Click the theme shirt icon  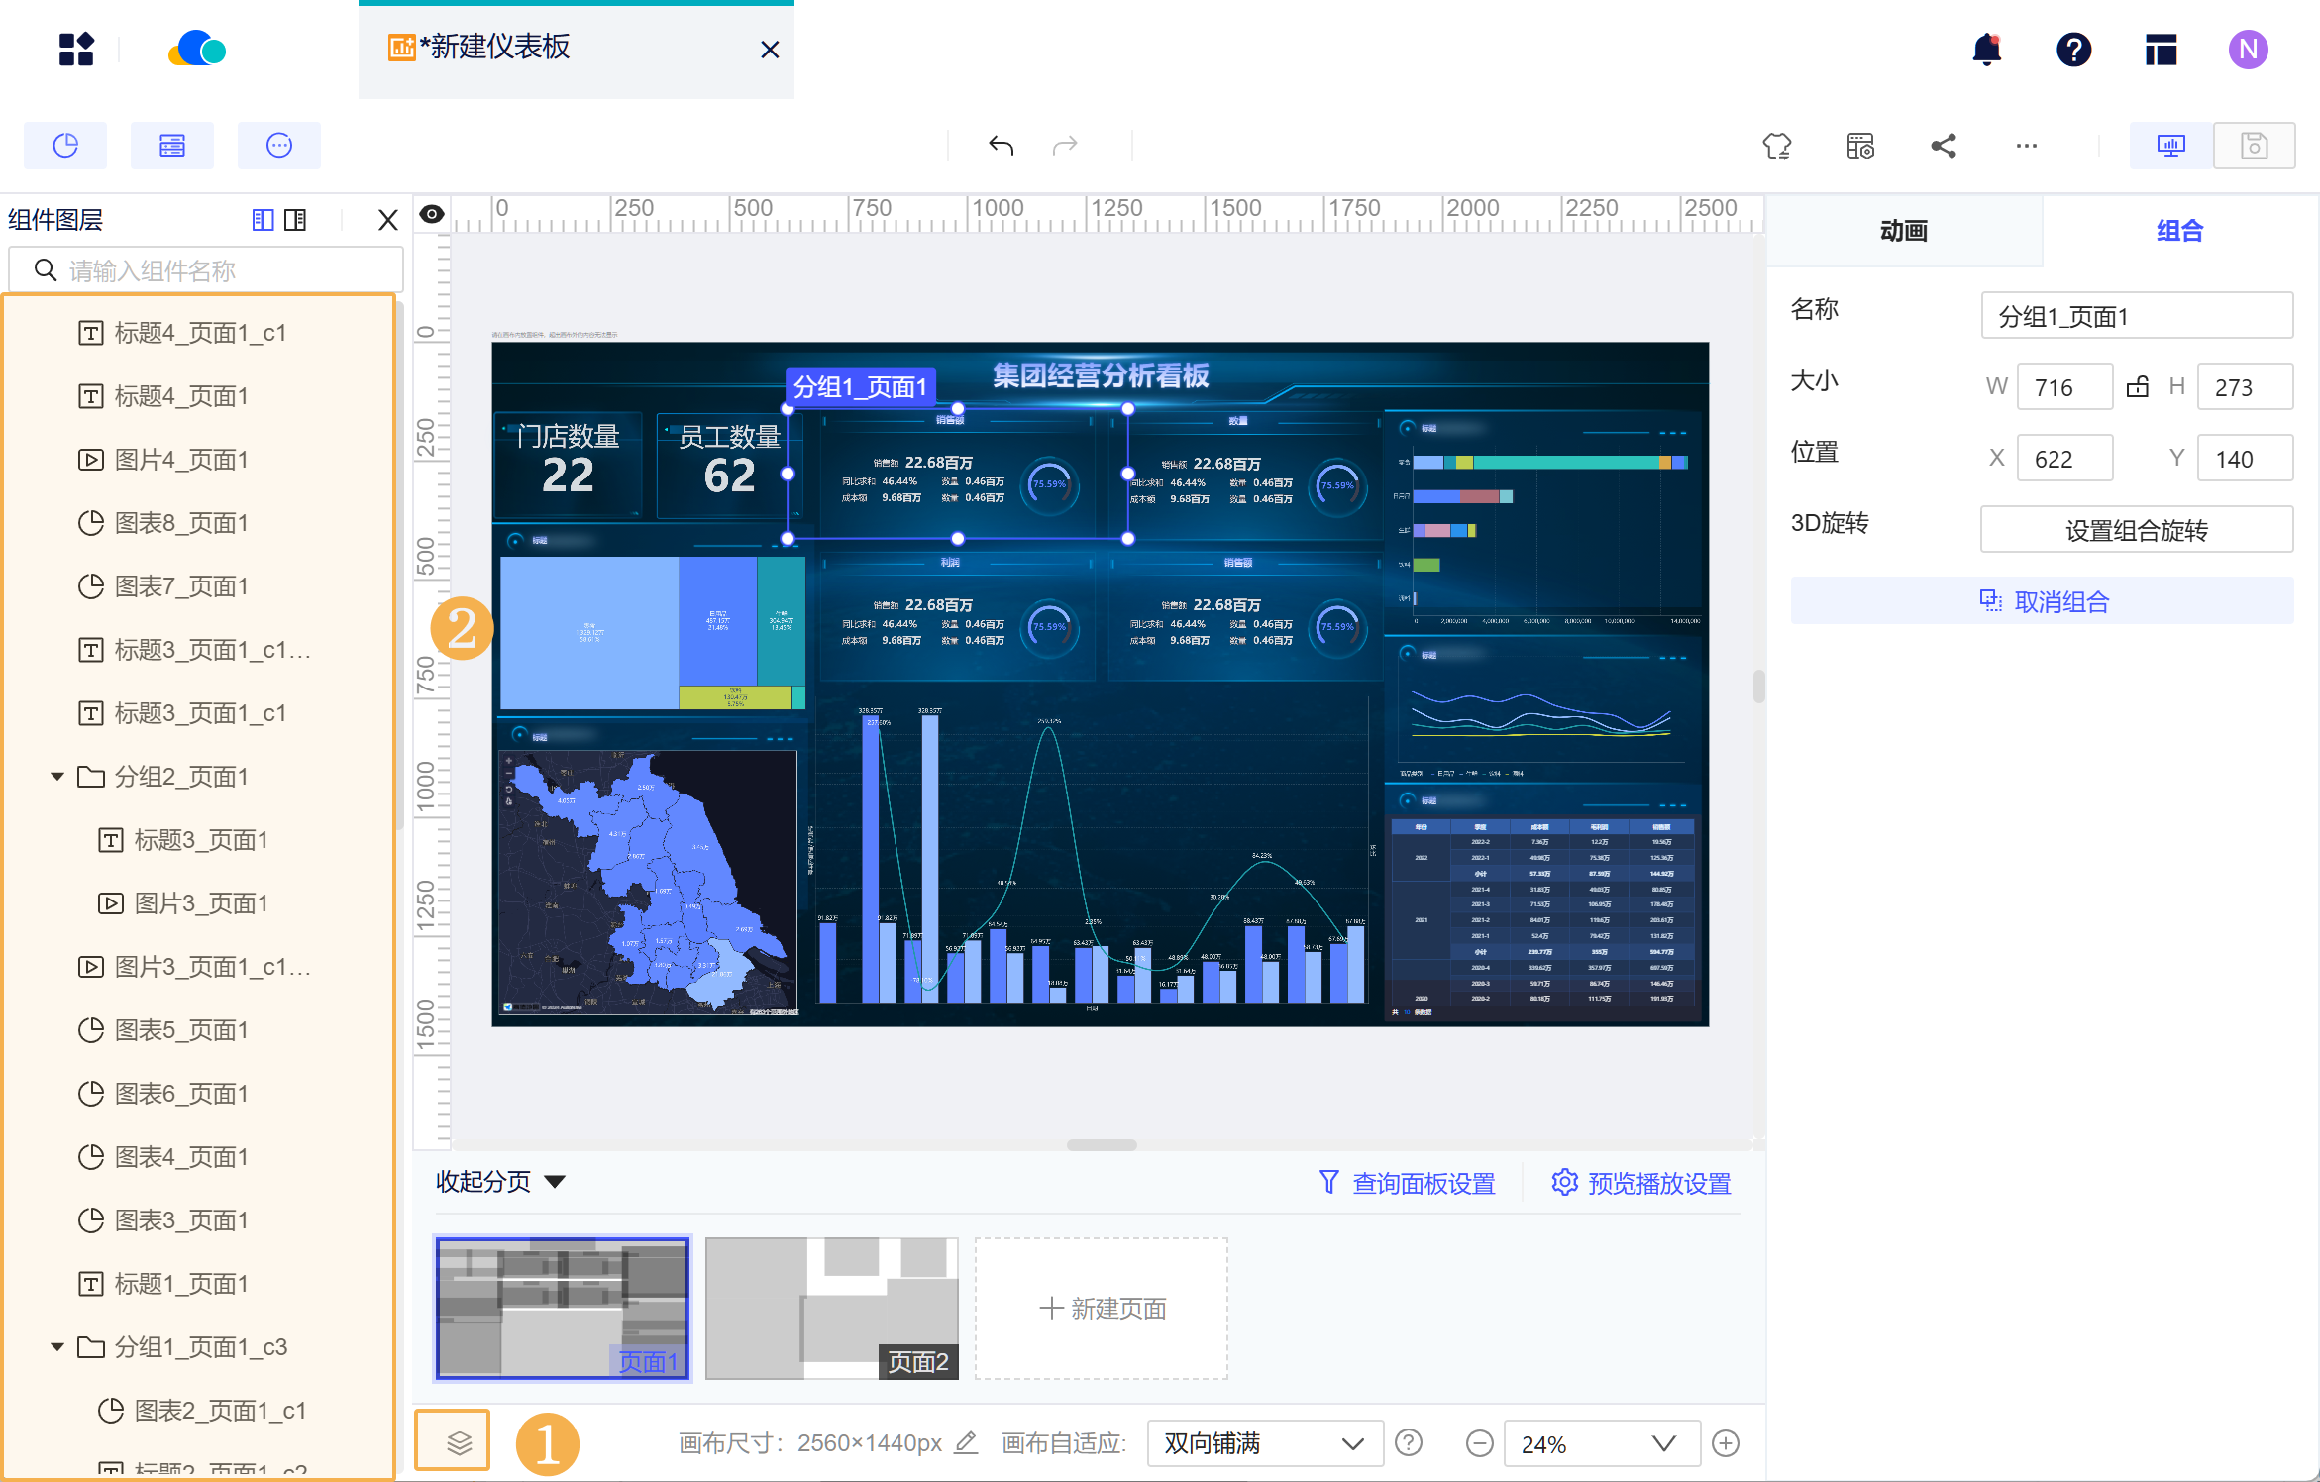click(x=1777, y=146)
